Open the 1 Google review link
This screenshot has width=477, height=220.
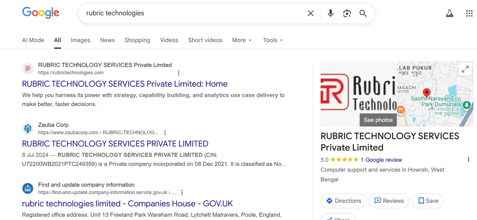pos(381,160)
